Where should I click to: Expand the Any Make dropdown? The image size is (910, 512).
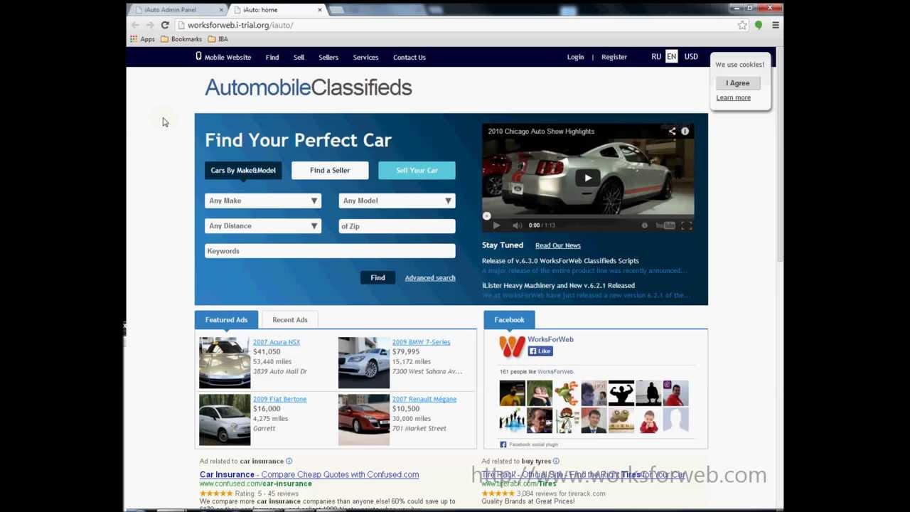(263, 201)
